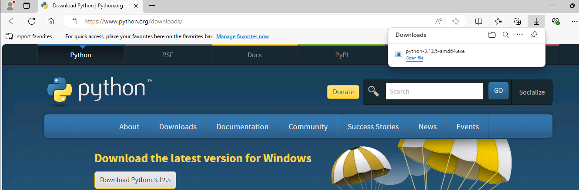Open Browser essentials heart icon
Viewport: 579px width, 190px height.
pos(556,21)
